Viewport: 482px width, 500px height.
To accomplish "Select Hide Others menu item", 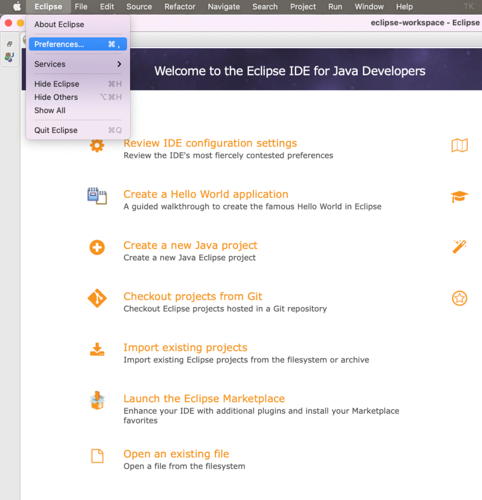I will point(78,97).
